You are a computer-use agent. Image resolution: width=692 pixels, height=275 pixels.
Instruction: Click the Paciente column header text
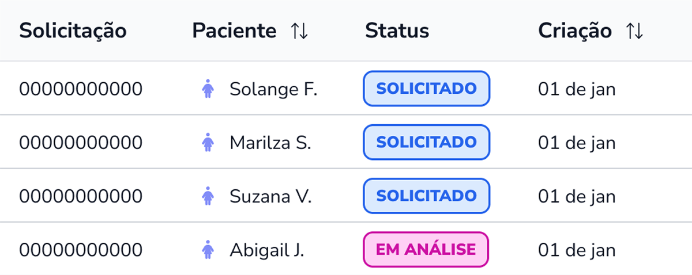[x=234, y=31]
